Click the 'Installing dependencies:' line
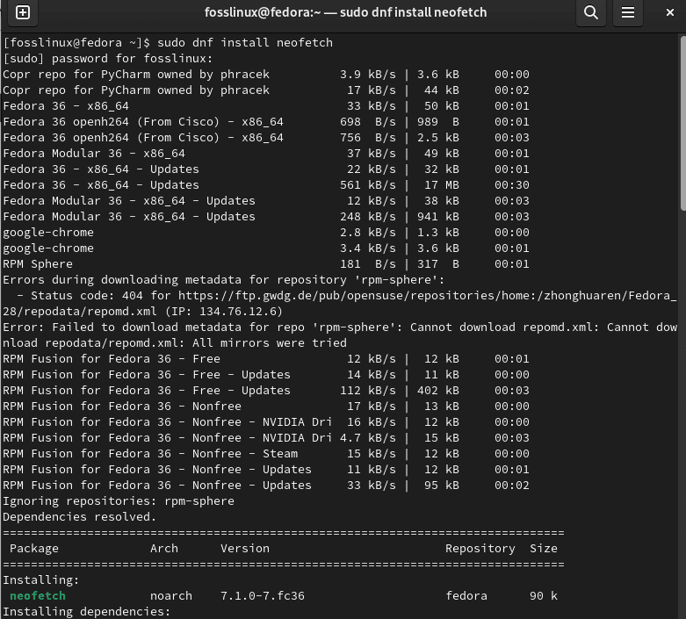The width and height of the screenshot is (686, 619). point(87,612)
